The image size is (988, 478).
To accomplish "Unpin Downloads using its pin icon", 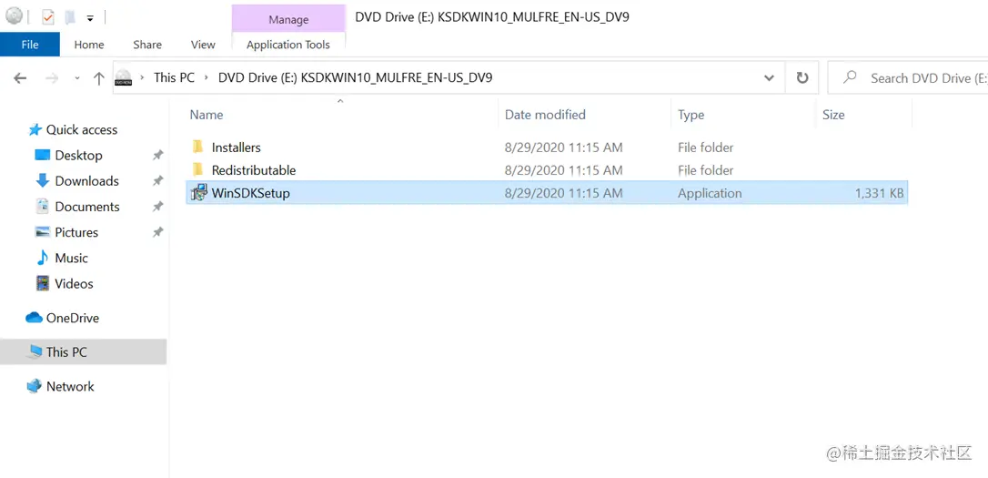I will [158, 181].
